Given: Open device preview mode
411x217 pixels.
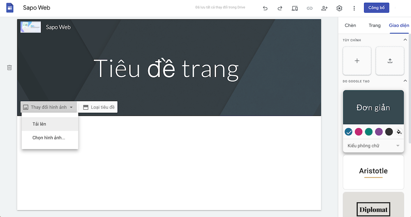Looking at the screenshot, I should [x=295, y=8].
